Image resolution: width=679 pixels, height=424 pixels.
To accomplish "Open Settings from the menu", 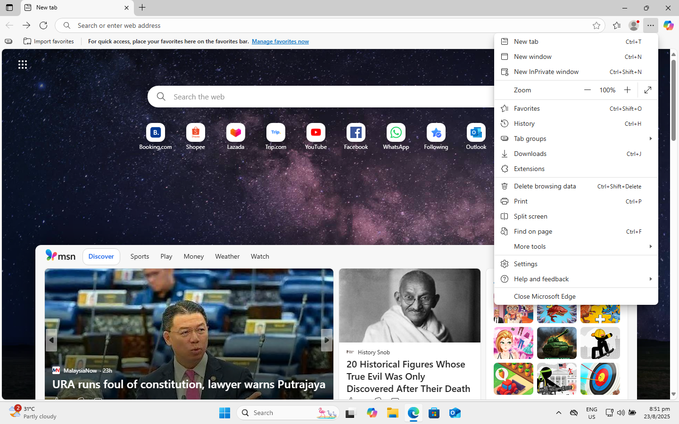I will [x=576, y=264].
